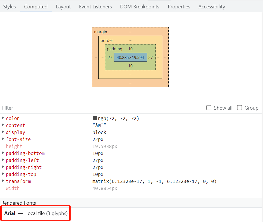263x222 pixels.
Task: Focus the Filter input field
Action: point(101,108)
